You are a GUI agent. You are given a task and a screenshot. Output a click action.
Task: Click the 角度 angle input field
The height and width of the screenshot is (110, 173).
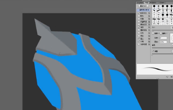[x=163, y=38]
